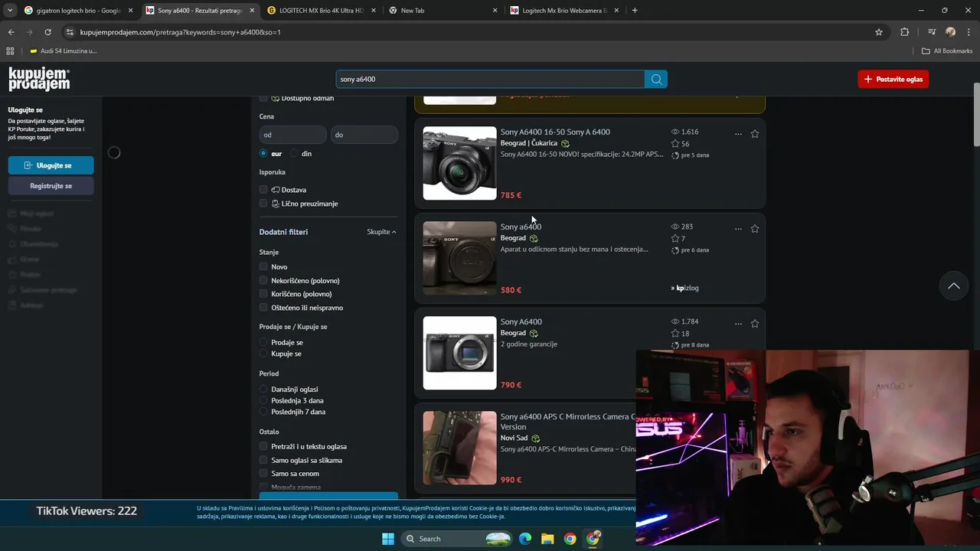Favorite the Sony A6400 16-50 listing star
The image size is (980, 551).
tap(755, 133)
